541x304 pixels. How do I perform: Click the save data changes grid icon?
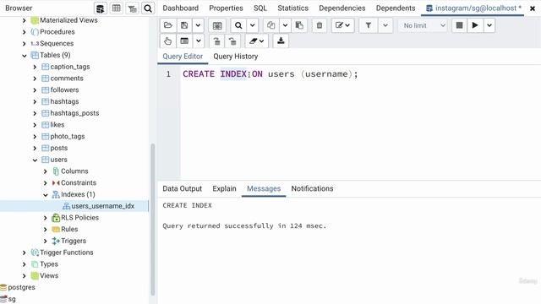pyautogui.click(x=217, y=25)
